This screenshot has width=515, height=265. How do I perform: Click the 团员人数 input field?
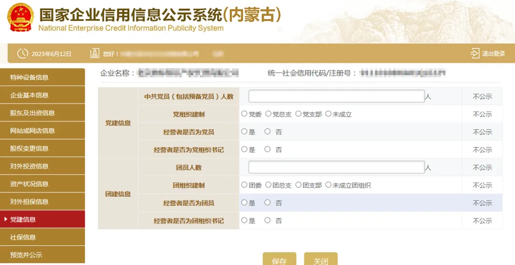[x=336, y=167]
